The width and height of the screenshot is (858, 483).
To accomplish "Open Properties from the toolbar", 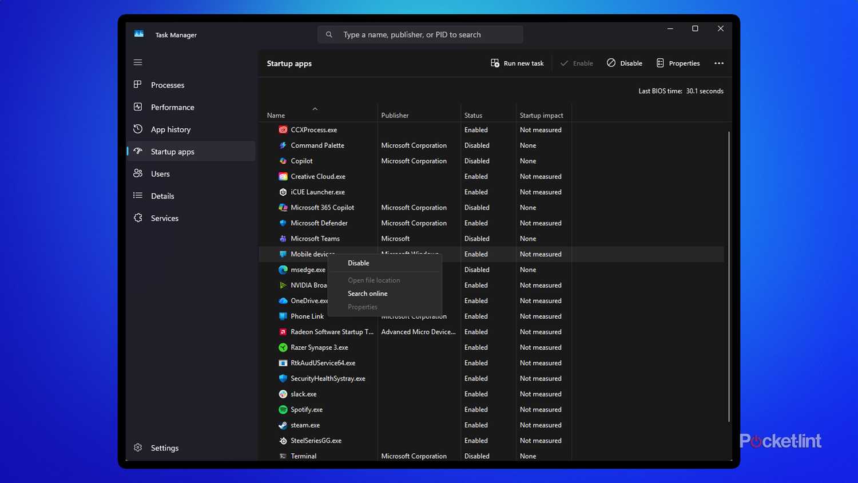I will tap(678, 63).
